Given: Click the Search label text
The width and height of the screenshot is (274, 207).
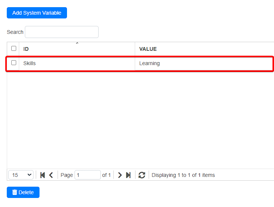Looking at the screenshot, I should [15, 32].
